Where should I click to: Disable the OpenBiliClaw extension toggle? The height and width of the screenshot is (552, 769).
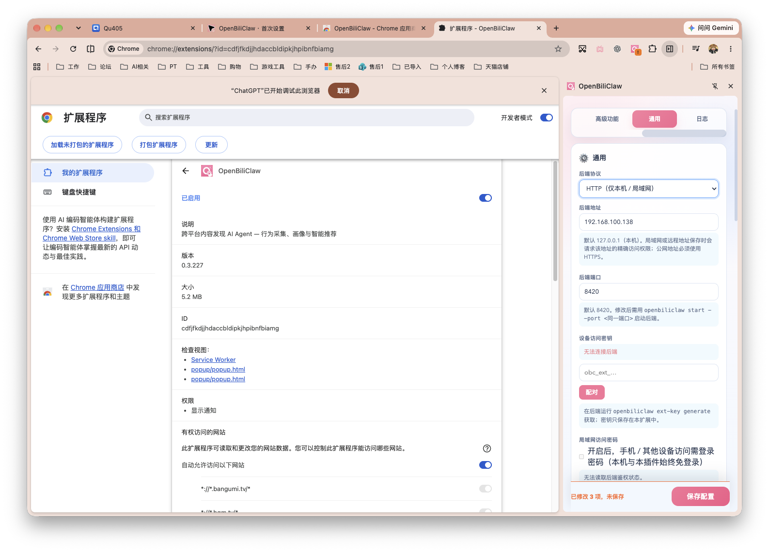(486, 198)
